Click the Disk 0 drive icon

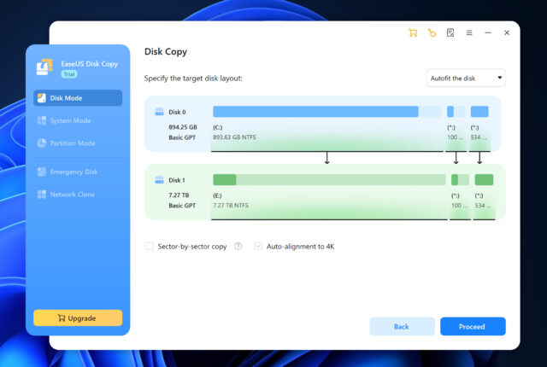coord(158,112)
